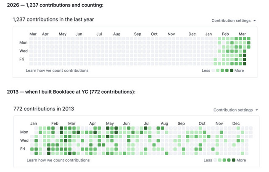
Task: Click the 'Feb' month label on last-year graph
Action: click(226, 34)
